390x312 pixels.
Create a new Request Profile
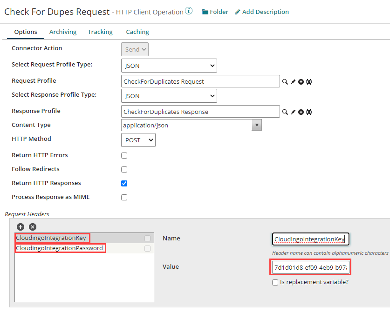pos(301,81)
